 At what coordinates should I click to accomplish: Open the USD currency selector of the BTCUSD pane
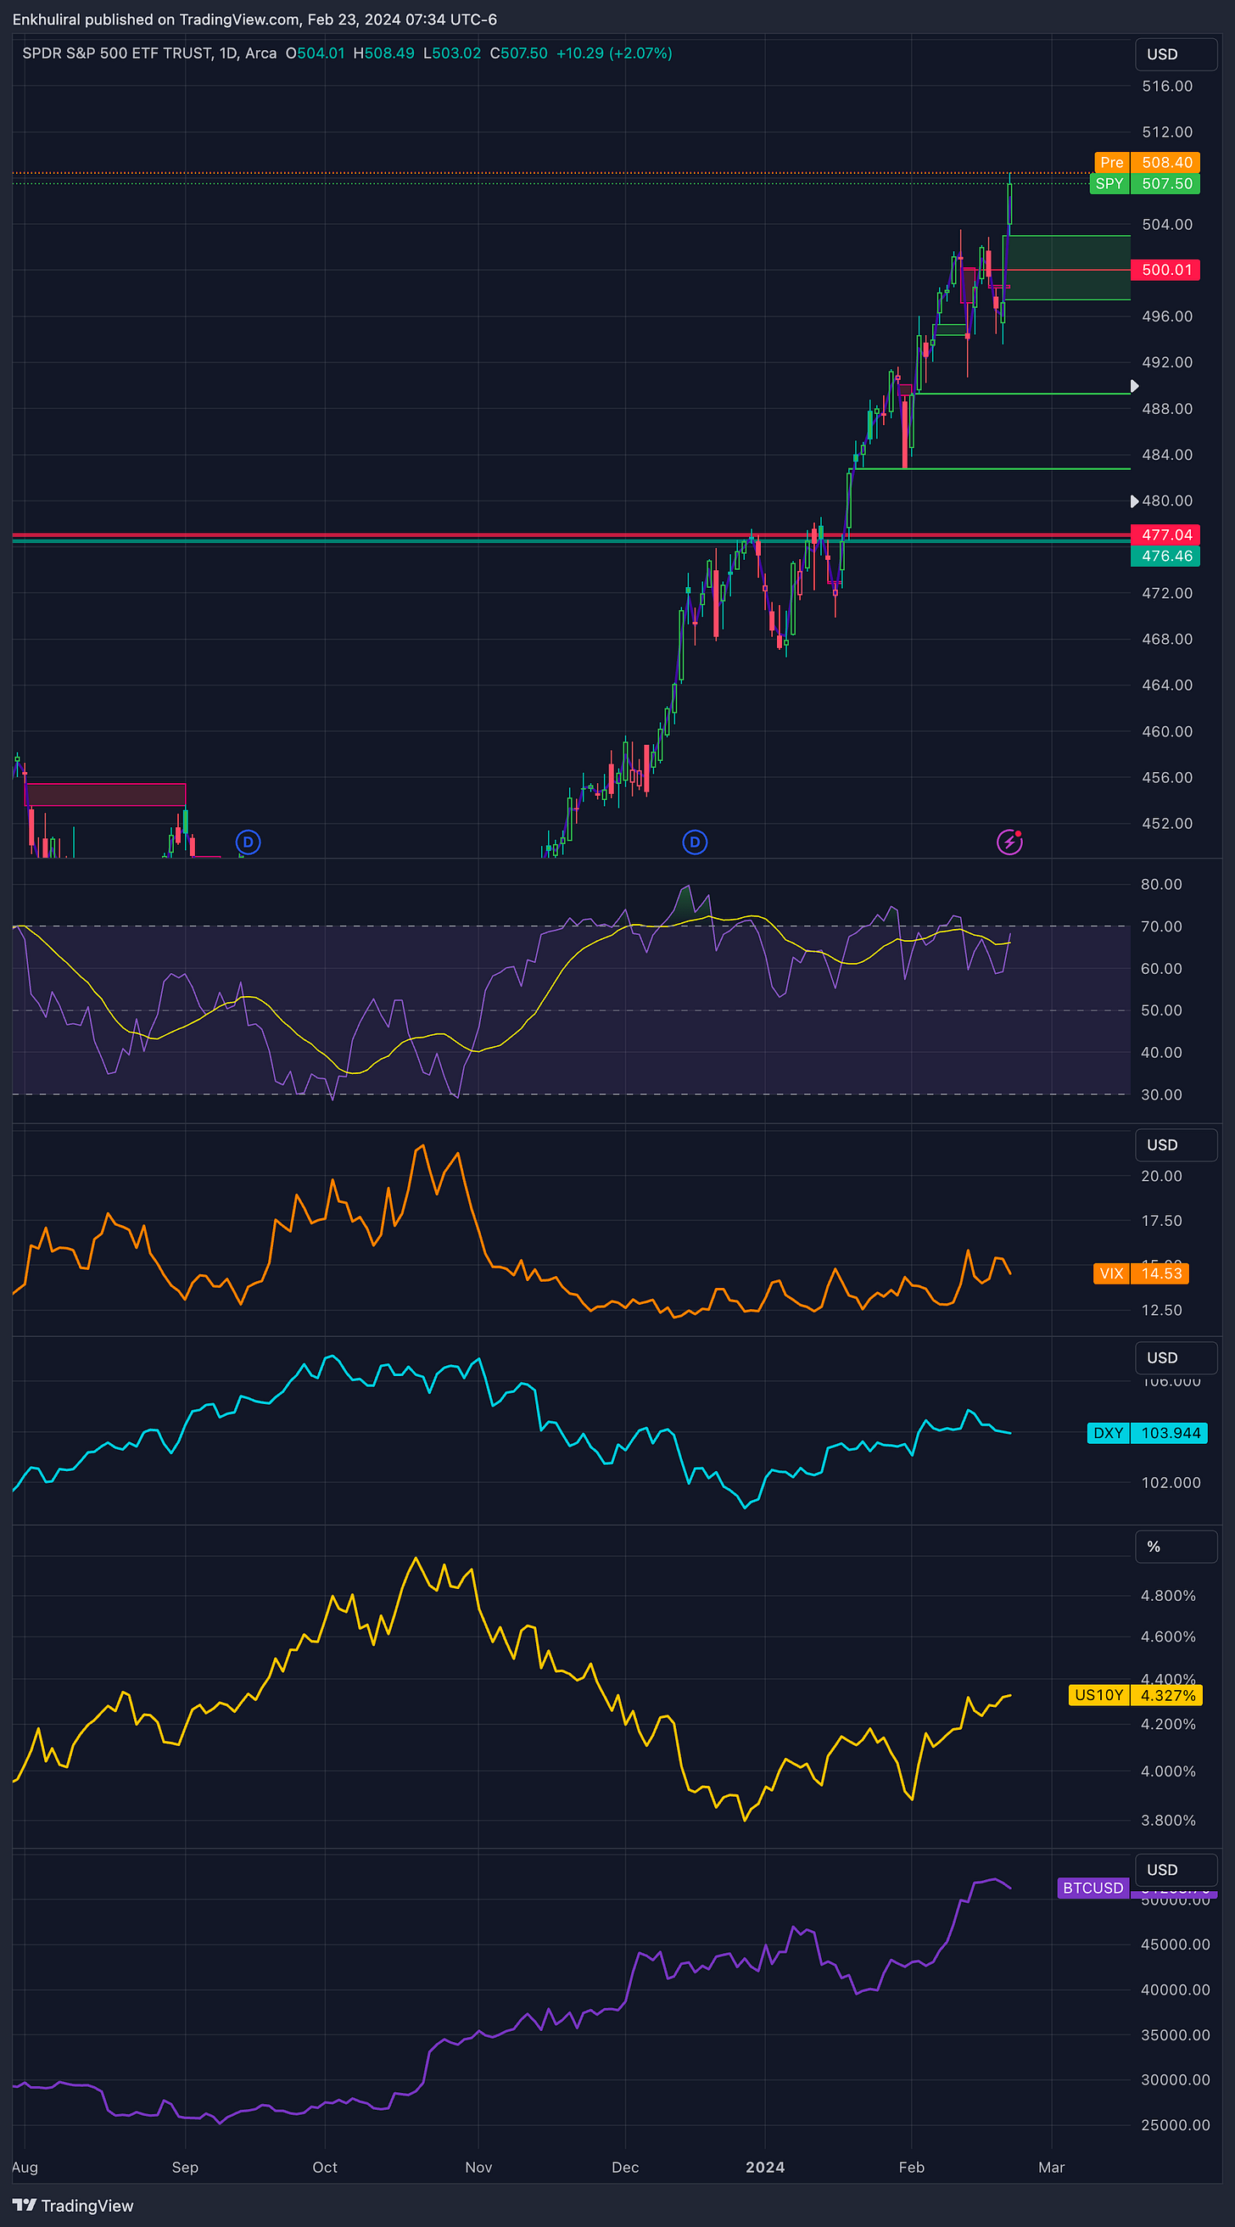pyautogui.click(x=1176, y=1870)
